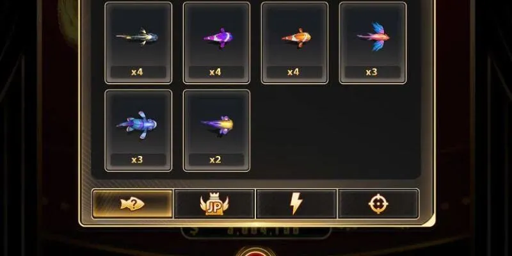Click x4 label under the dark yellow-finned fish
The width and height of the screenshot is (512, 256).
point(138,72)
